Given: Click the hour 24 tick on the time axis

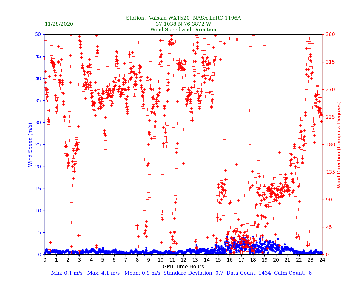Looking at the screenshot, I should 322,260.
